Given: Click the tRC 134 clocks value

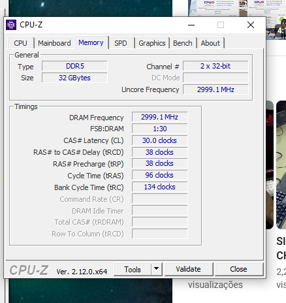Looking at the screenshot, I should click(159, 187).
